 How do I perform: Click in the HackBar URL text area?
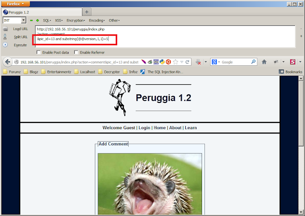point(165,36)
